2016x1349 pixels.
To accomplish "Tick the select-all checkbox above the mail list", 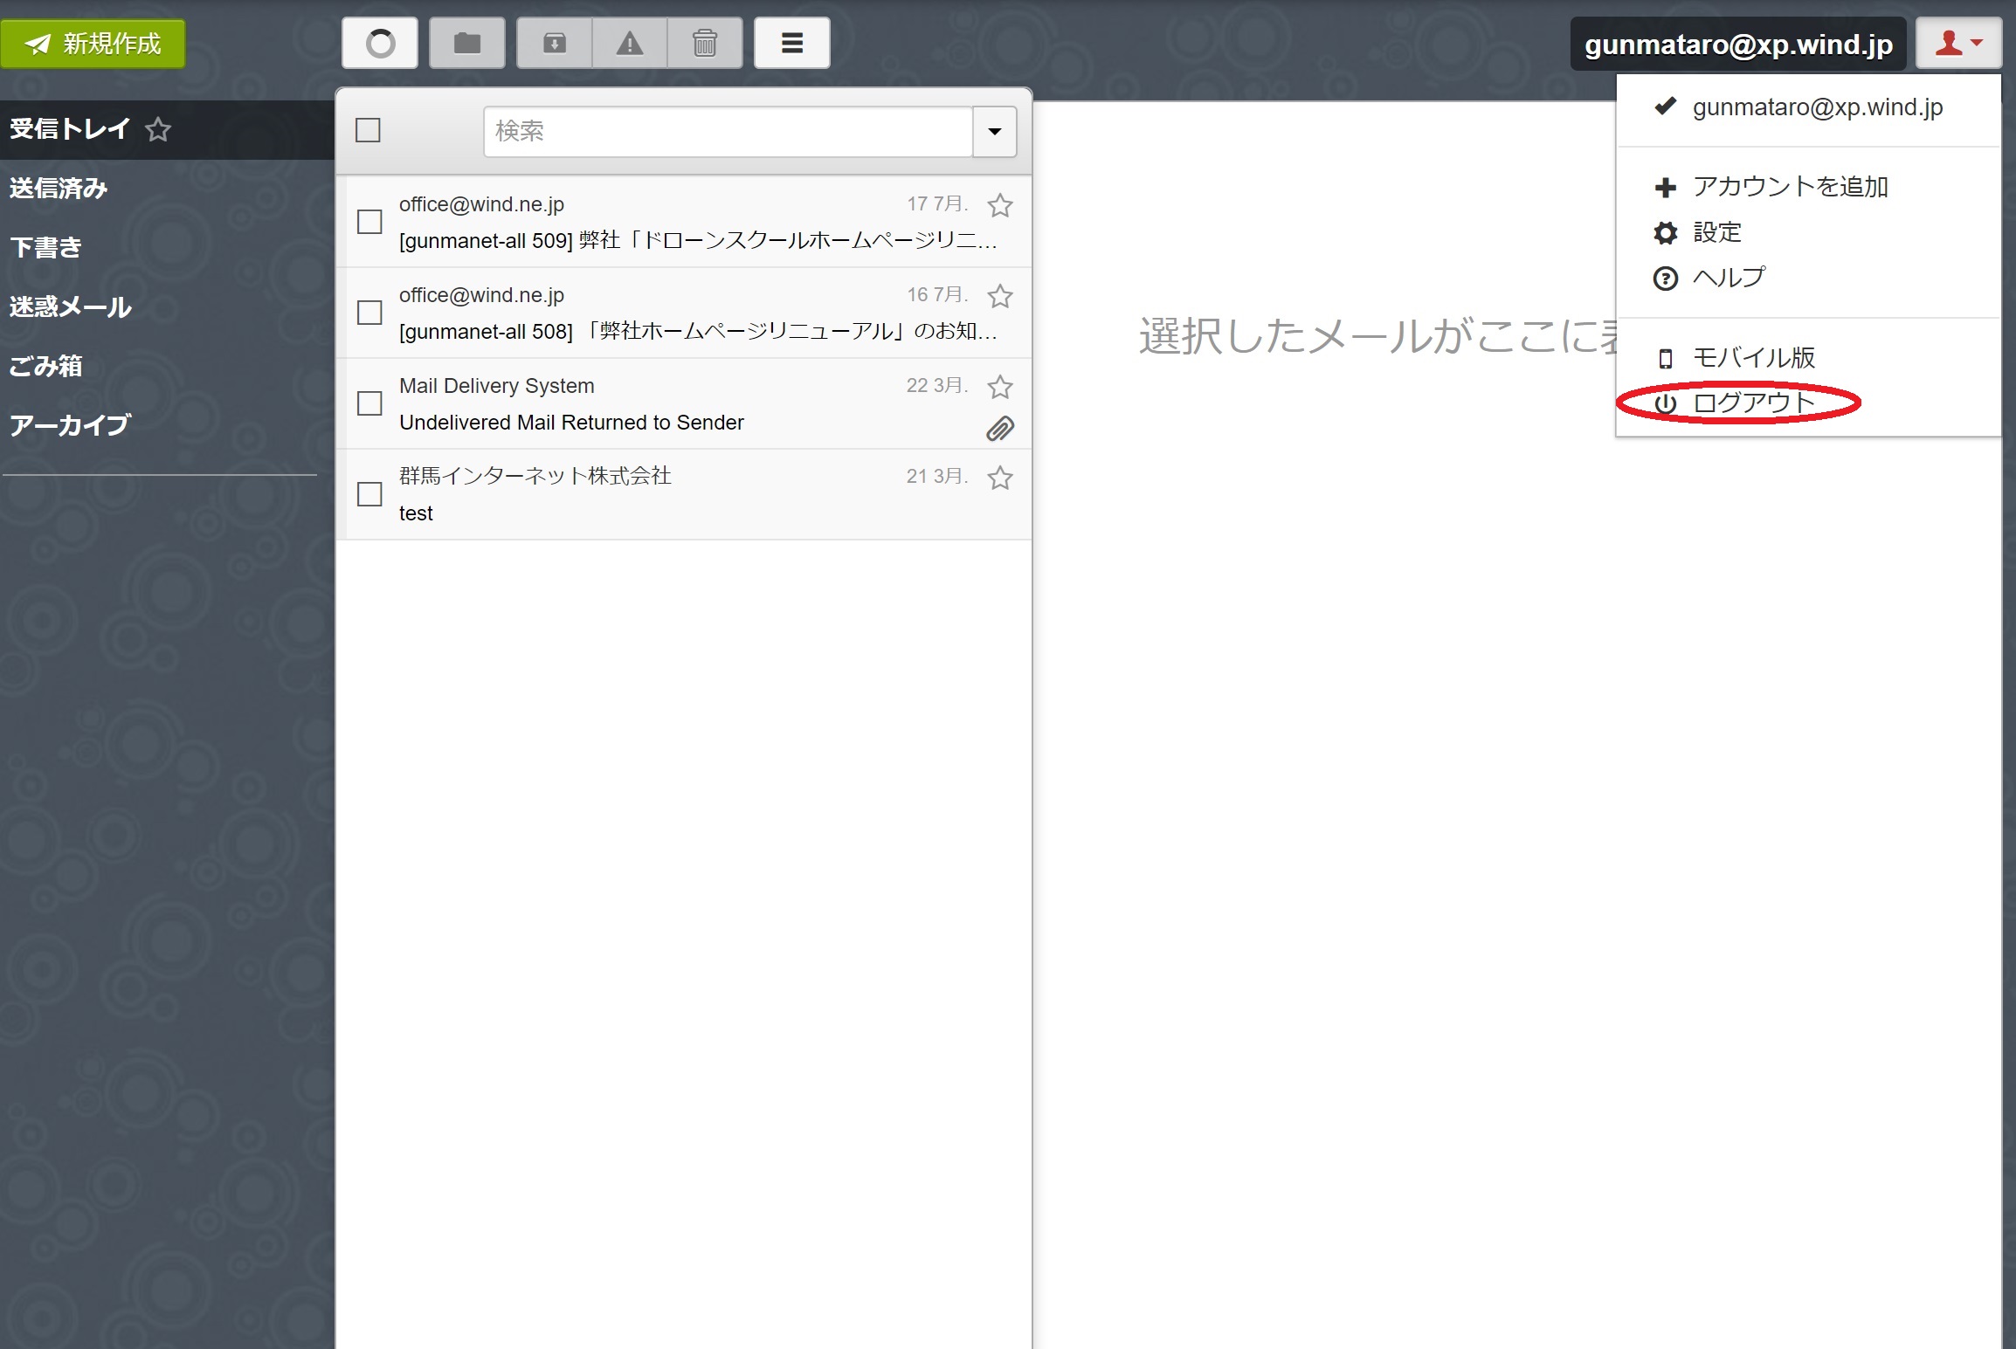I will tap(368, 131).
